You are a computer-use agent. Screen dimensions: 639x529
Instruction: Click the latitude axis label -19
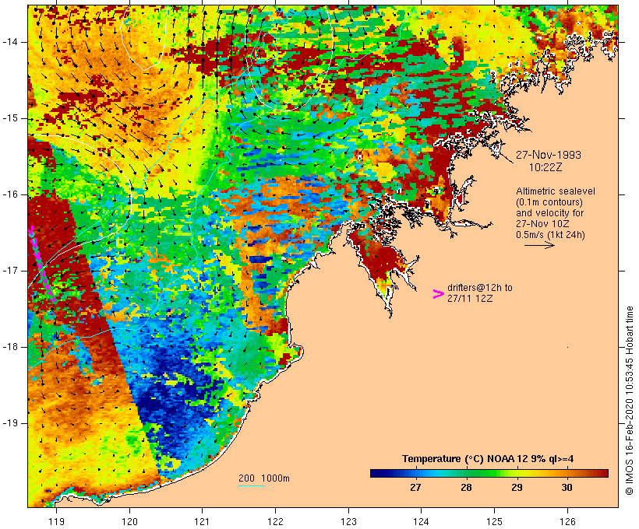pos(9,423)
